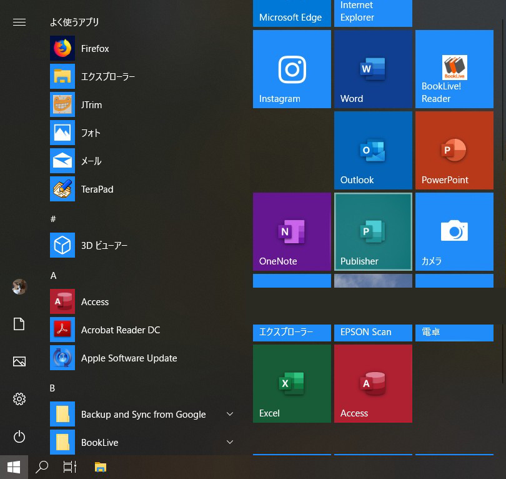506x479 pixels.
Task: Open the カメラ tile
Action: click(x=454, y=231)
